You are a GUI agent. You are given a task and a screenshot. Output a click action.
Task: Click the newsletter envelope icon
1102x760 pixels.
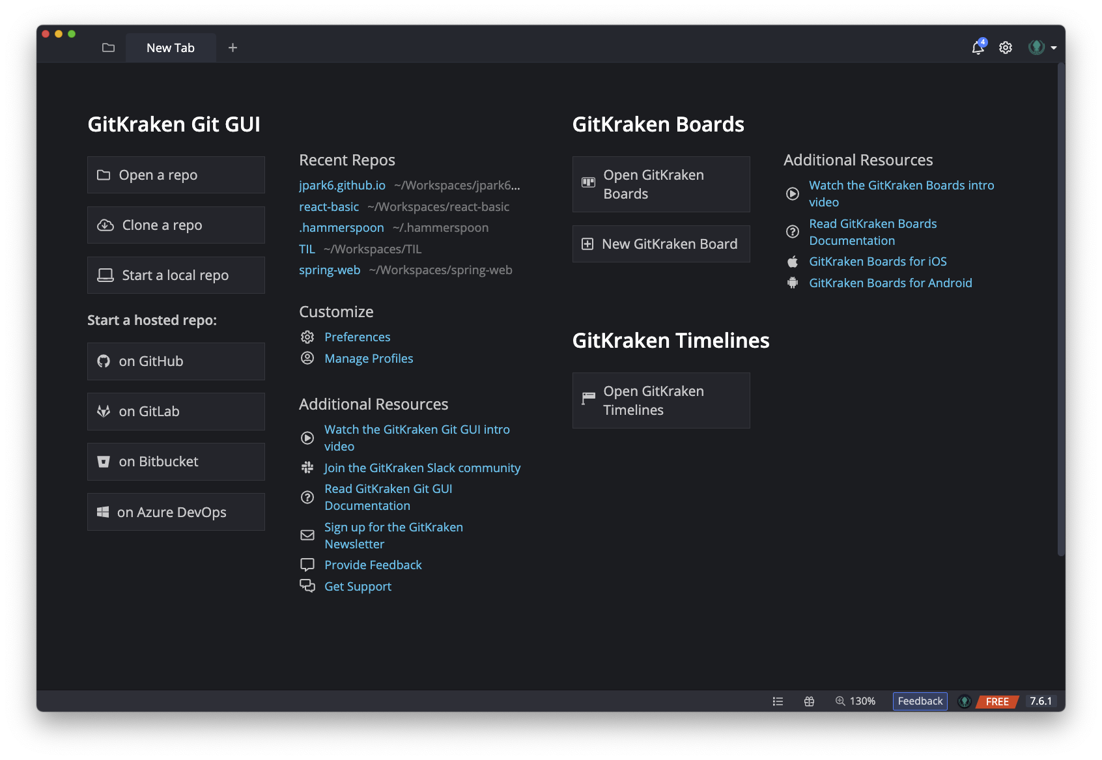tap(307, 535)
